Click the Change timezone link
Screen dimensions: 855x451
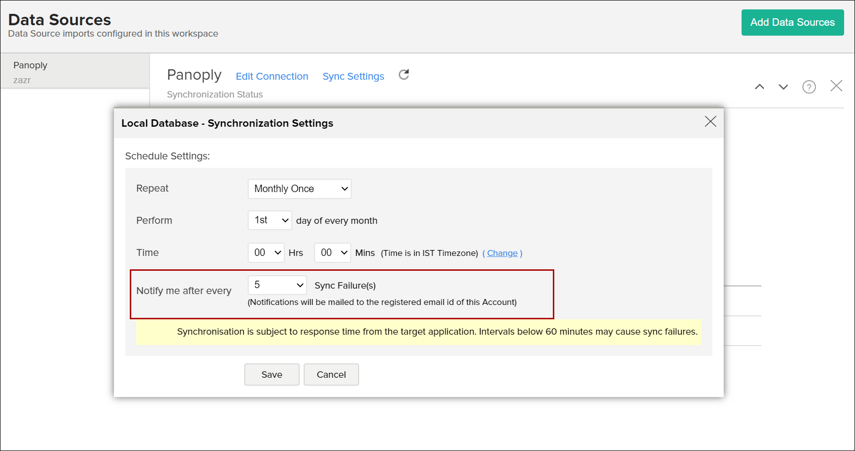coord(502,253)
